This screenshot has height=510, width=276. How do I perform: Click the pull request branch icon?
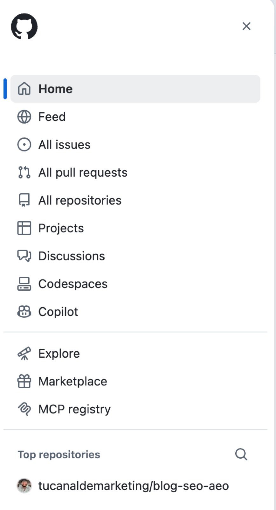coord(24,172)
